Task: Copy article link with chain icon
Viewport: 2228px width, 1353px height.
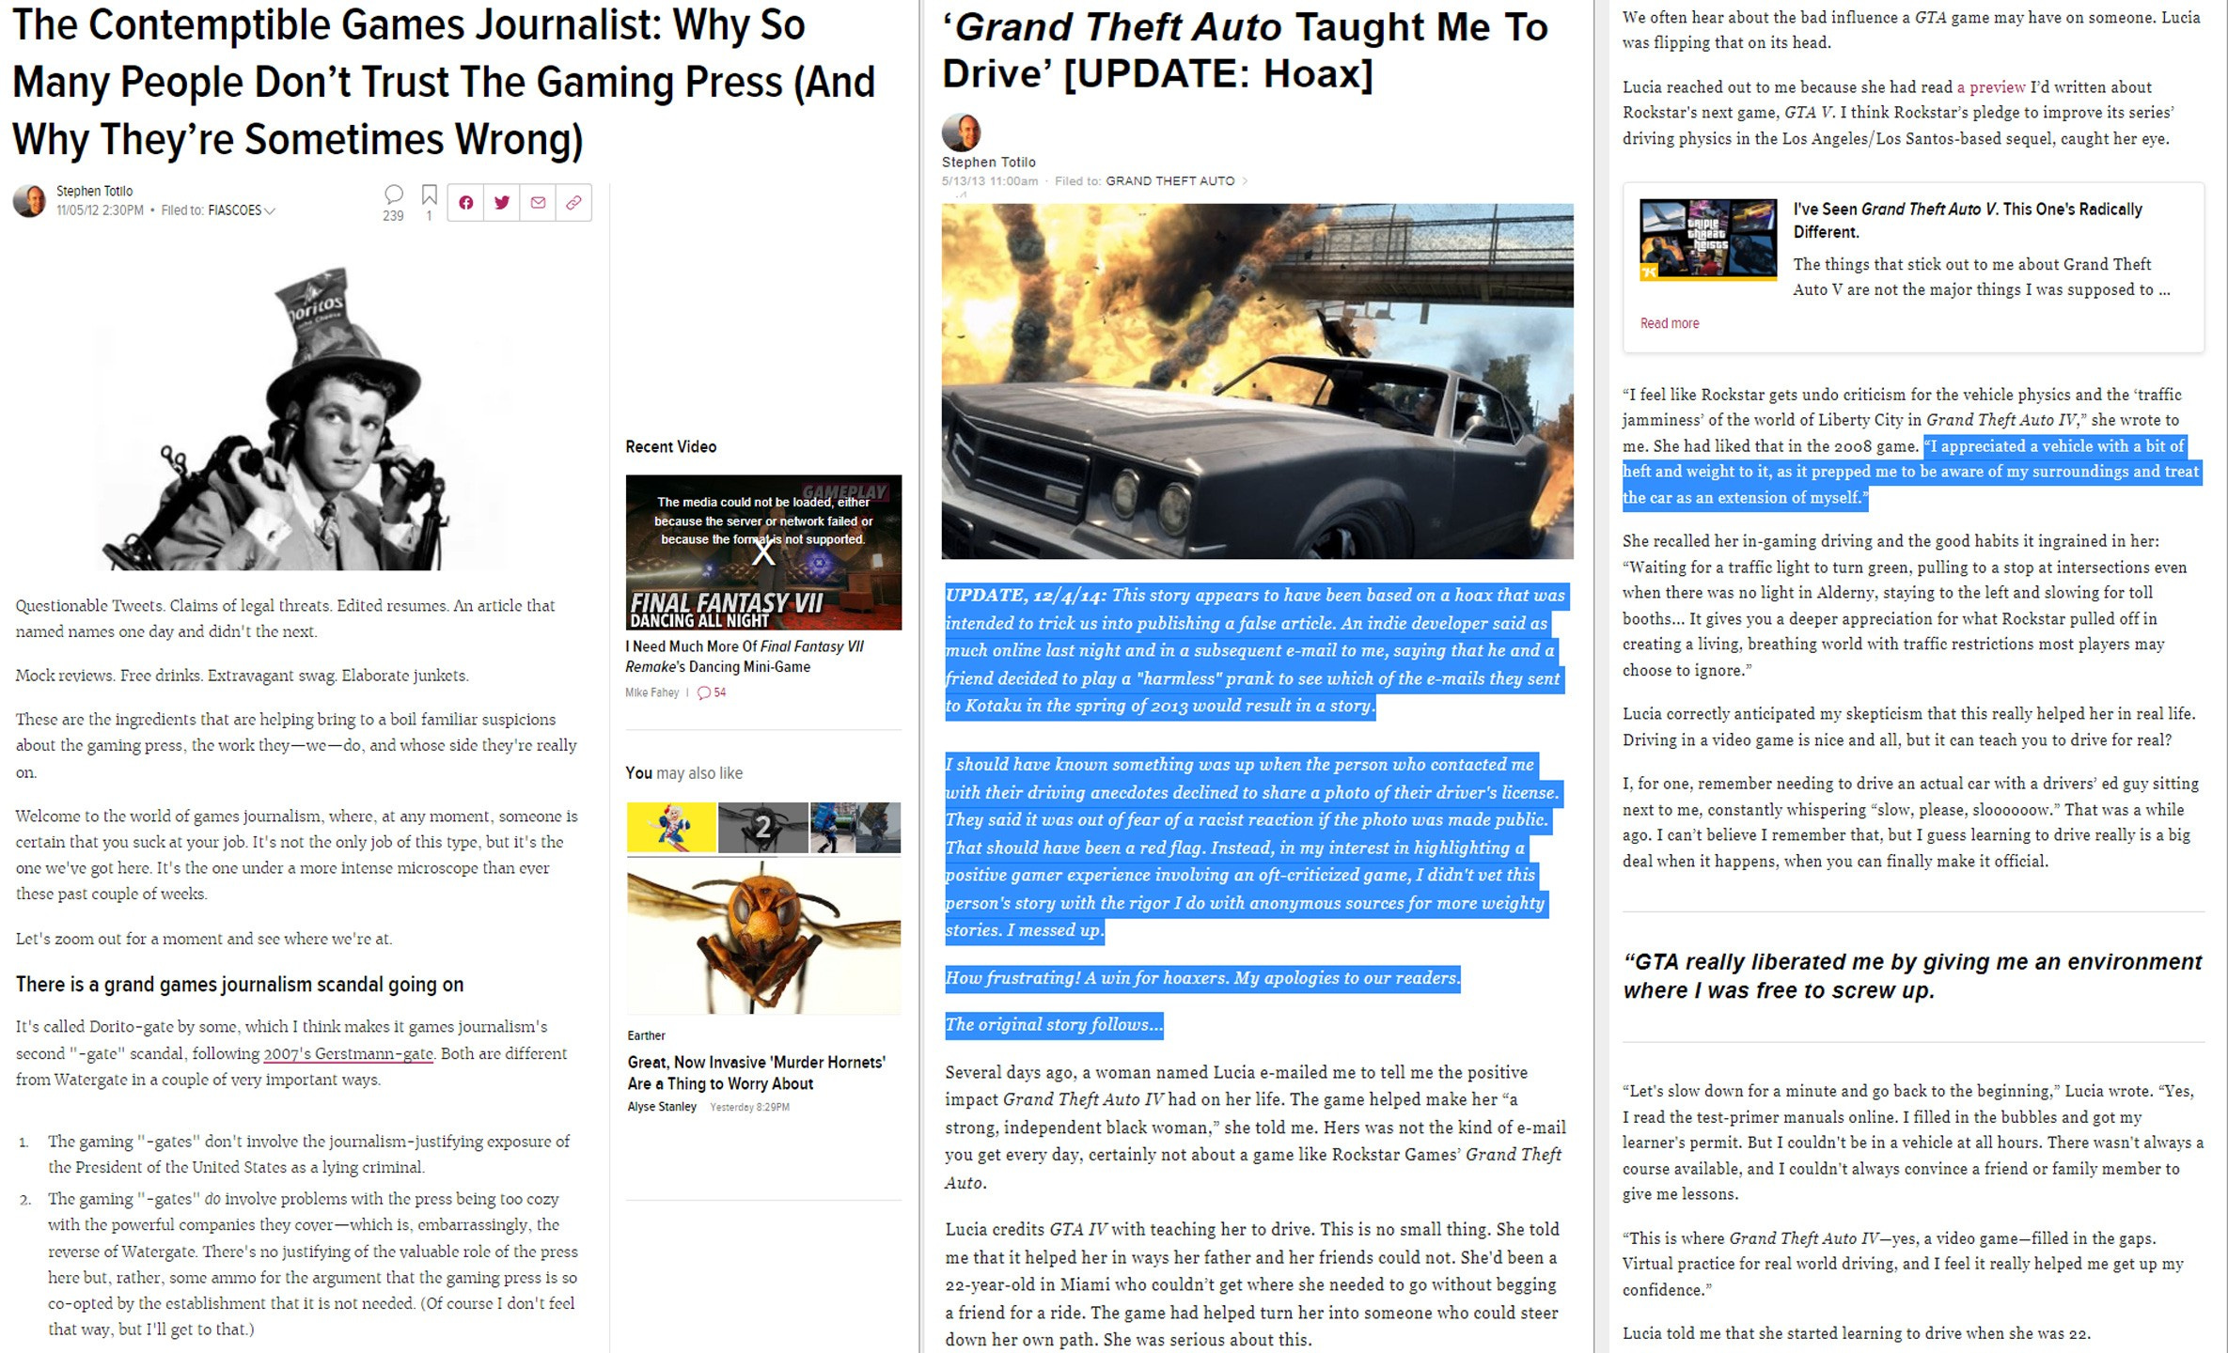Action: 573,202
